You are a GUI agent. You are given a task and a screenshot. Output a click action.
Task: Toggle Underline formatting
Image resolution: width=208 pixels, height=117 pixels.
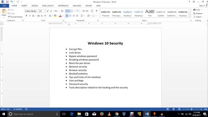(x=33, y=16)
